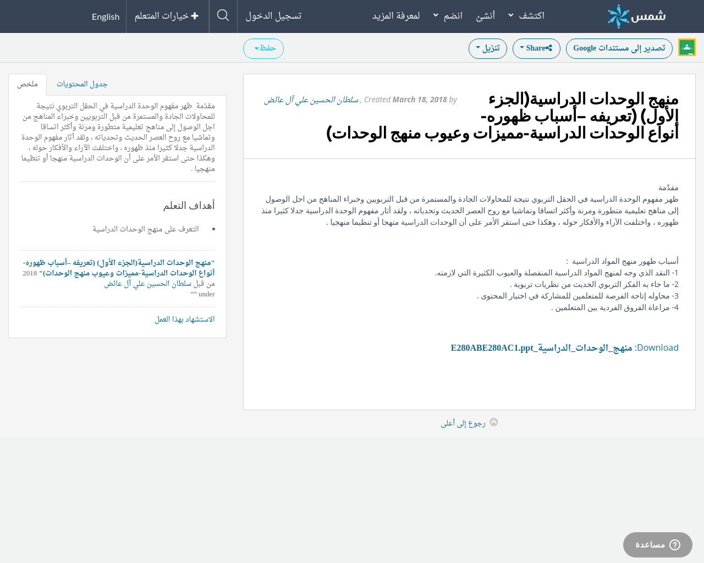704x563 pixels.
Task: Click the main document title heading
Action: pos(502,117)
